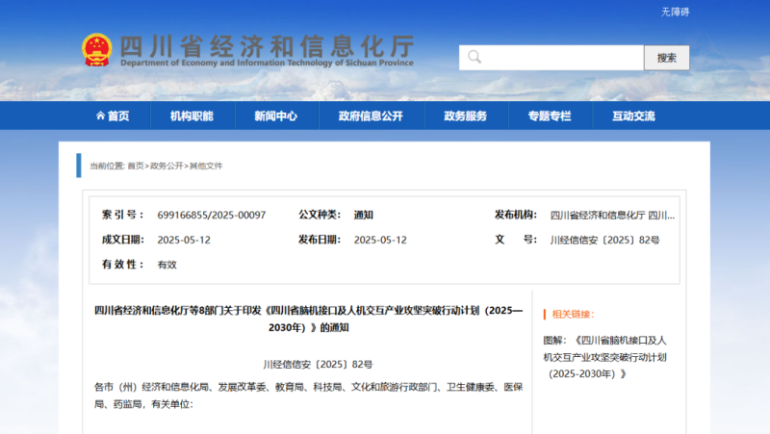Click the bold document title heading
Screen dimensions: 770x434
tap(309, 319)
